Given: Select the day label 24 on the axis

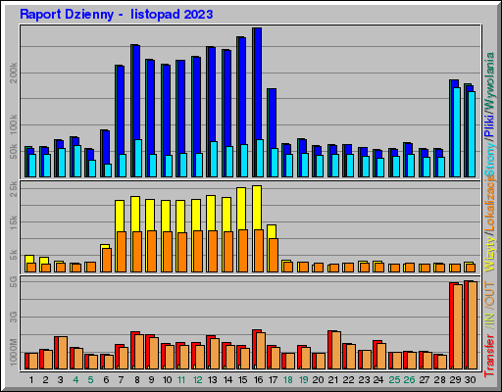Looking at the screenshot, I should coord(378,380).
